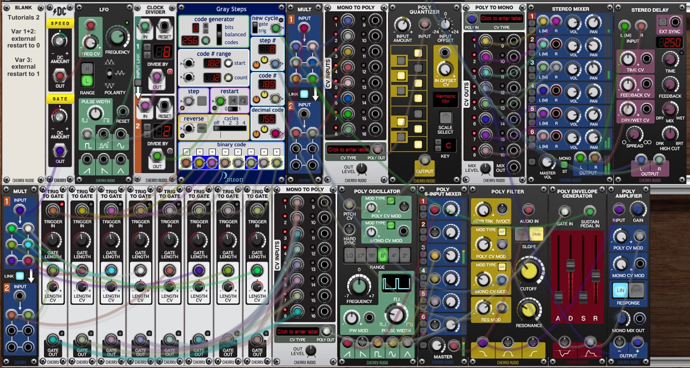Click the loop arrow button in Gray Steps restart
Image resolution: width=690 pixels, height=368 pixels.
242,101
